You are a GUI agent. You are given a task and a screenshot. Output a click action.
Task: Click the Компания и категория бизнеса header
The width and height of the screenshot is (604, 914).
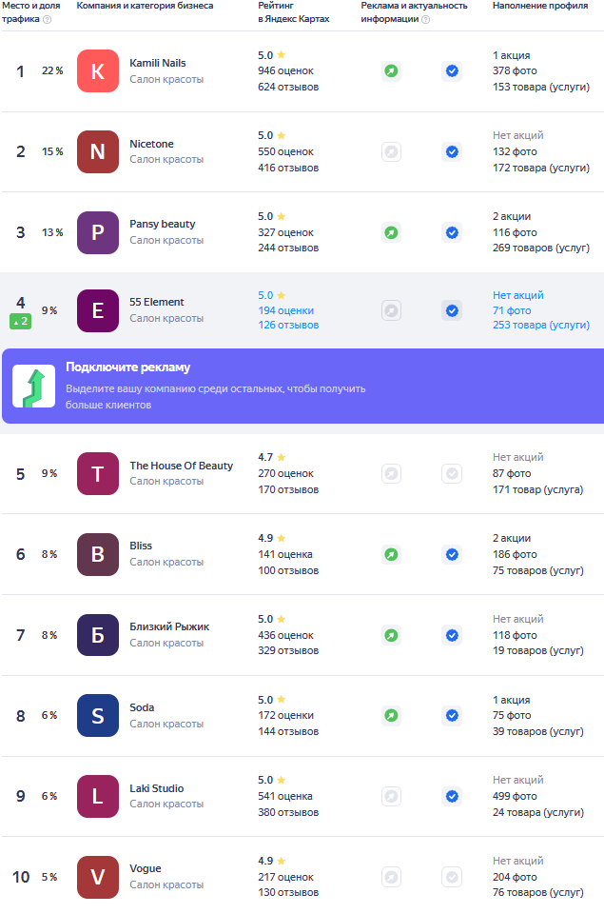click(145, 6)
